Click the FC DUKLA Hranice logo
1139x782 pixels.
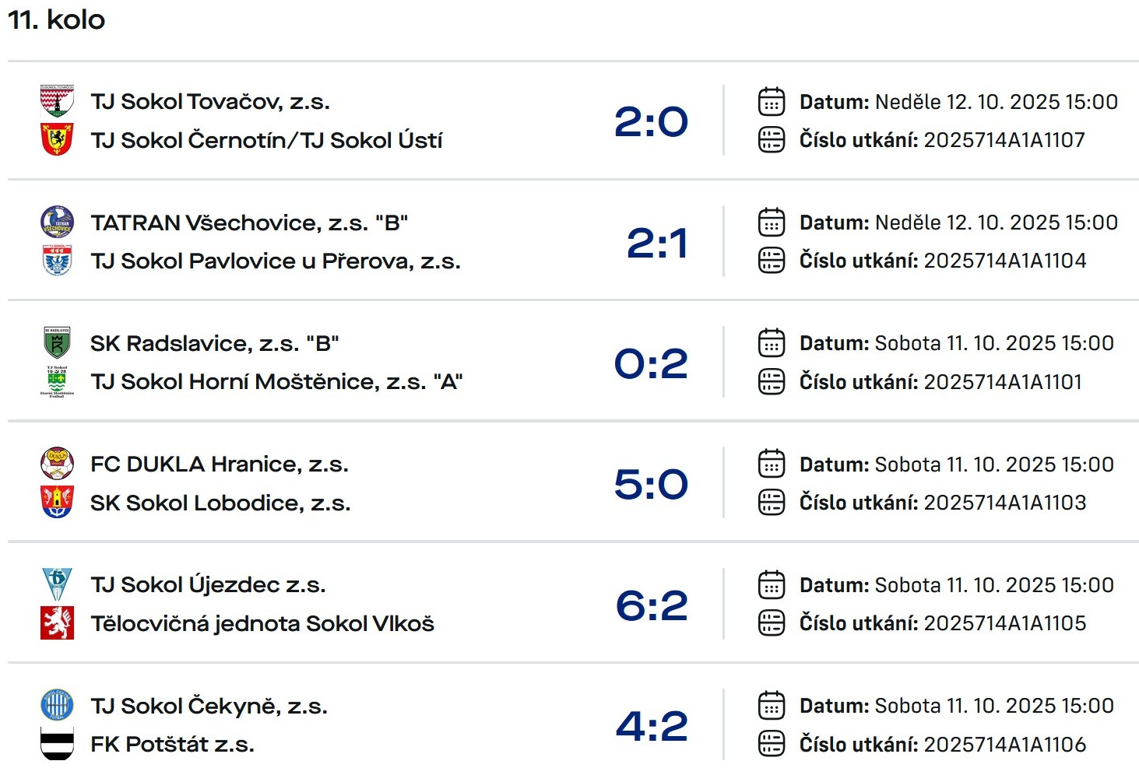pos(57,464)
